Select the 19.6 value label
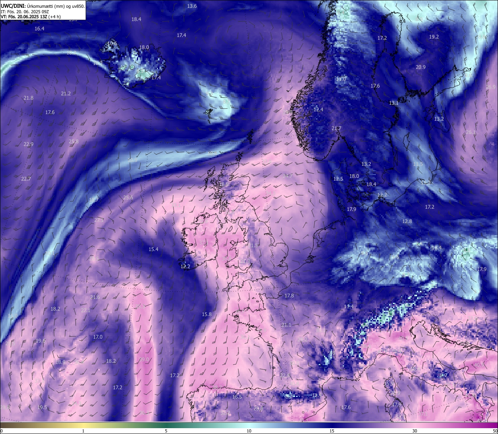Screen dimensions: 498x434 pos(40,341)
